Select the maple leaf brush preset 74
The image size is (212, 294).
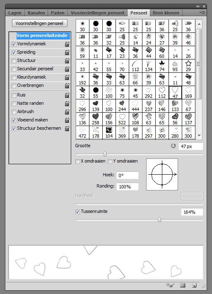162,66
